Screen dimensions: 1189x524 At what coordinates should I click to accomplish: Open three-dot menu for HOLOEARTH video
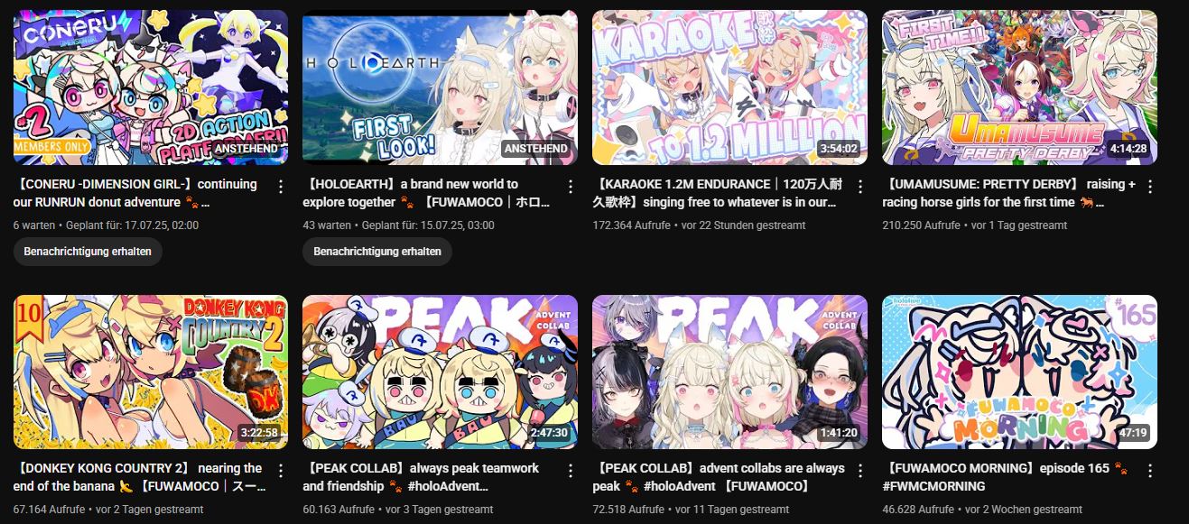click(x=570, y=187)
